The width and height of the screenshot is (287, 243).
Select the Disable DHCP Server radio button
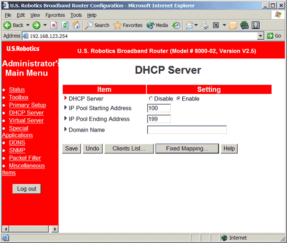(x=151, y=99)
